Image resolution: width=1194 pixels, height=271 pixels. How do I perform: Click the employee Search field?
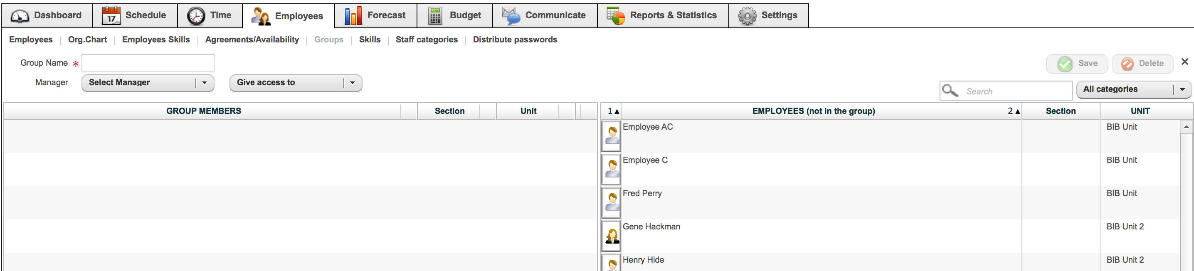[x=1006, y=91]
